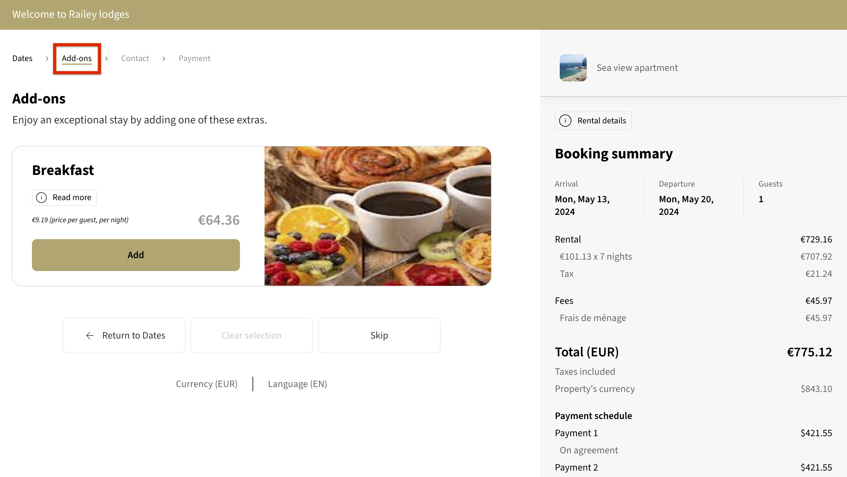
Task: Open the Rental details button
Action: [x=593, y=120]
